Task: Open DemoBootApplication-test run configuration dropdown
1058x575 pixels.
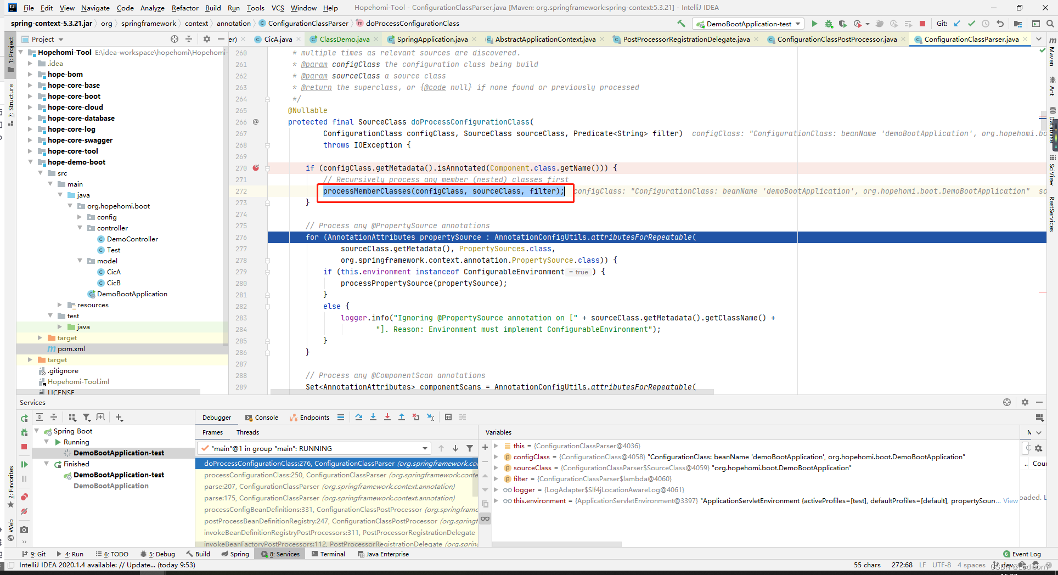Action: coord(749,24)
